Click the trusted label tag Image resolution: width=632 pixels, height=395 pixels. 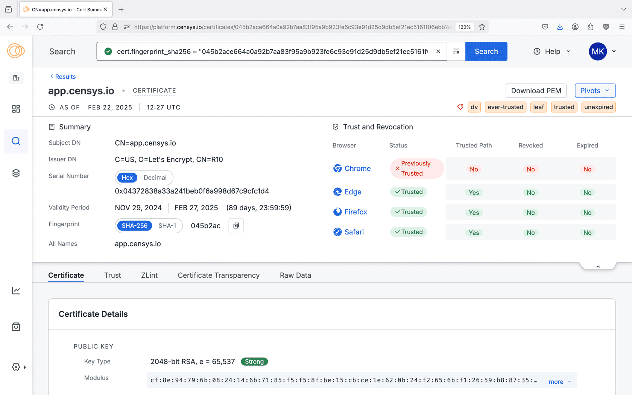(x=564, y=107)
